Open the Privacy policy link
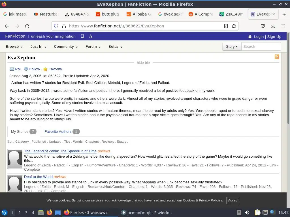 pyautogui.click(x=204, y=200)
